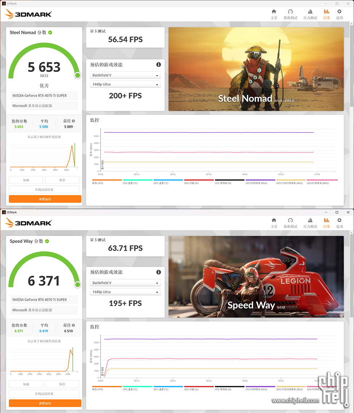Click title bar app icon of bottom 3DMark window
Viewport: 354px width, 413px height.
(x=4, y=212)
